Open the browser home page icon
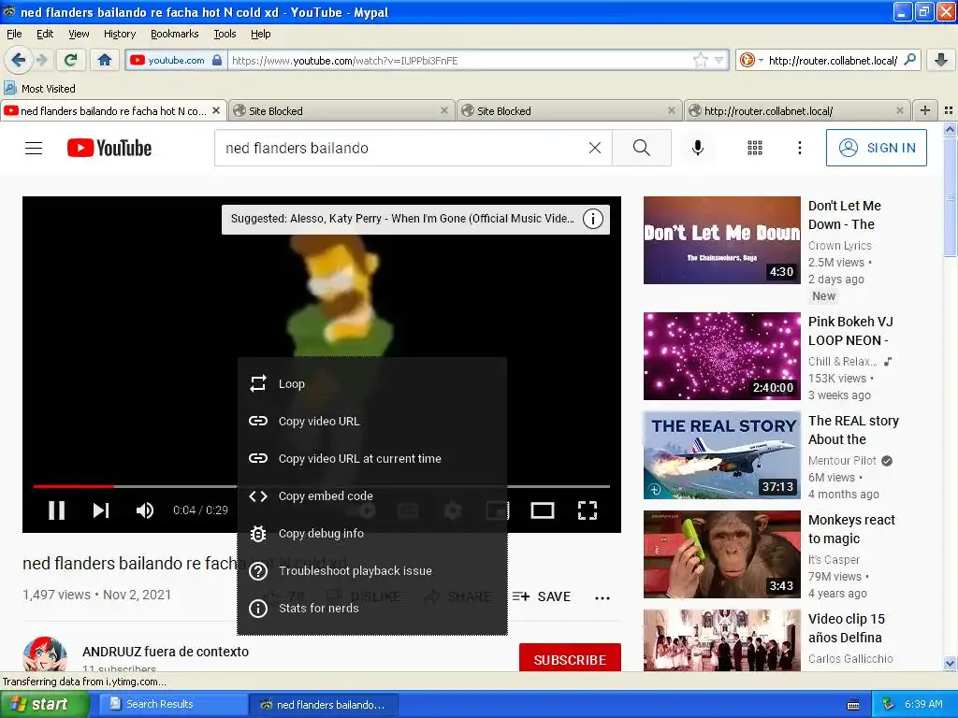 (x=105, y=60)
